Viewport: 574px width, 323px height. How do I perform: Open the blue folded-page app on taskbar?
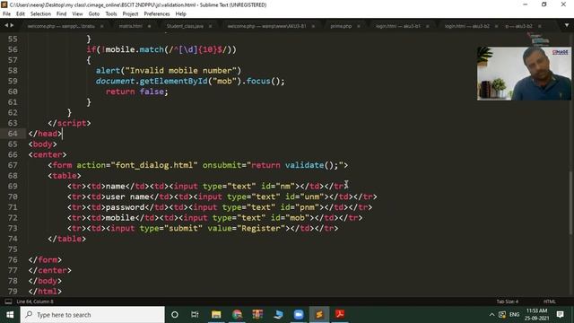click(278, 315)
